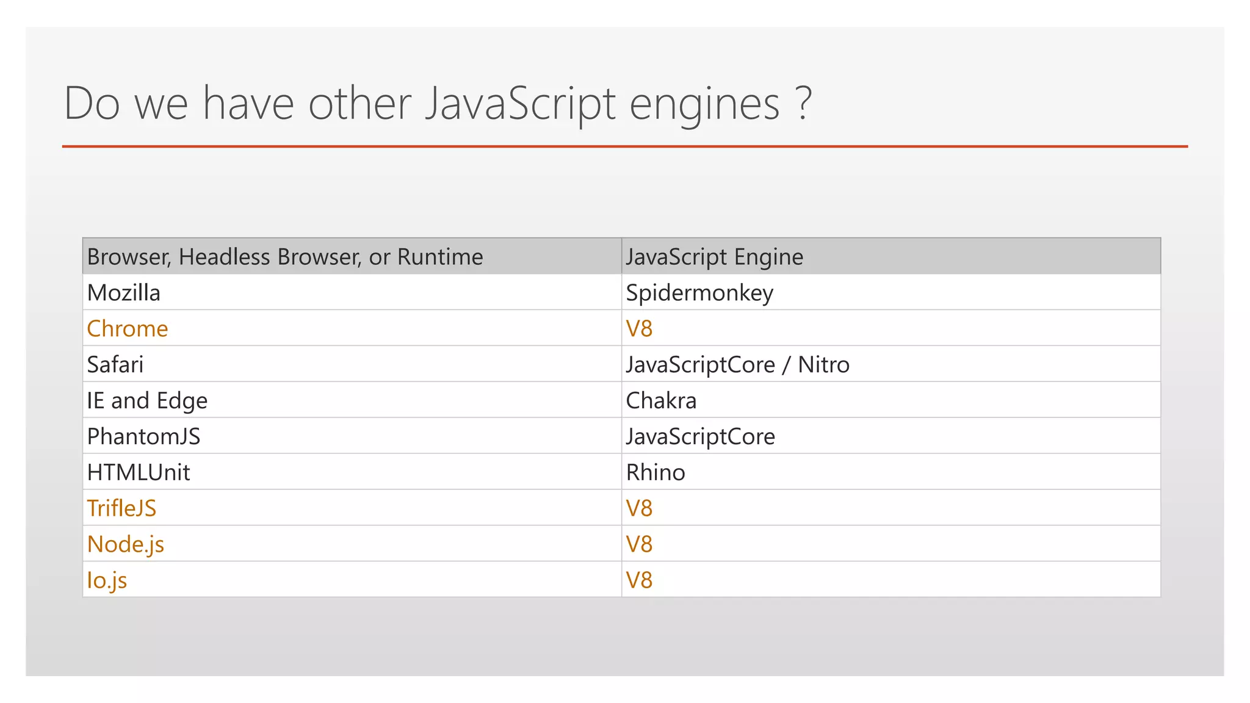The width and height of the screenshot is (1250, 703).
Task: Click the slide title about JavaScript engines
Action: [438, 104]
